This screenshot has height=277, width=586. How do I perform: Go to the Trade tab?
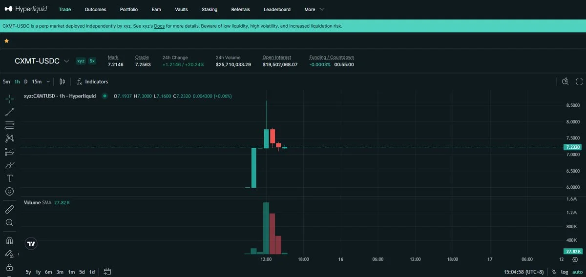pyautogui.click(x=64, y=9)
